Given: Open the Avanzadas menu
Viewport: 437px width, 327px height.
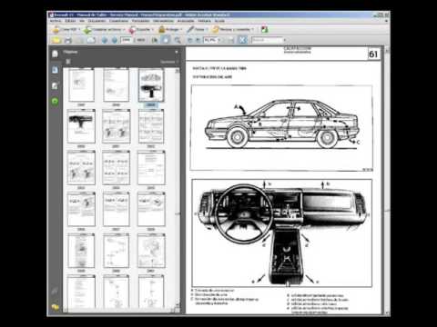Looking at the screenshot, I should coord(186,21).
